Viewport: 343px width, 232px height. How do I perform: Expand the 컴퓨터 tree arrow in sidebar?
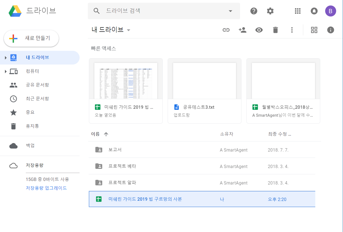[5, 71]
